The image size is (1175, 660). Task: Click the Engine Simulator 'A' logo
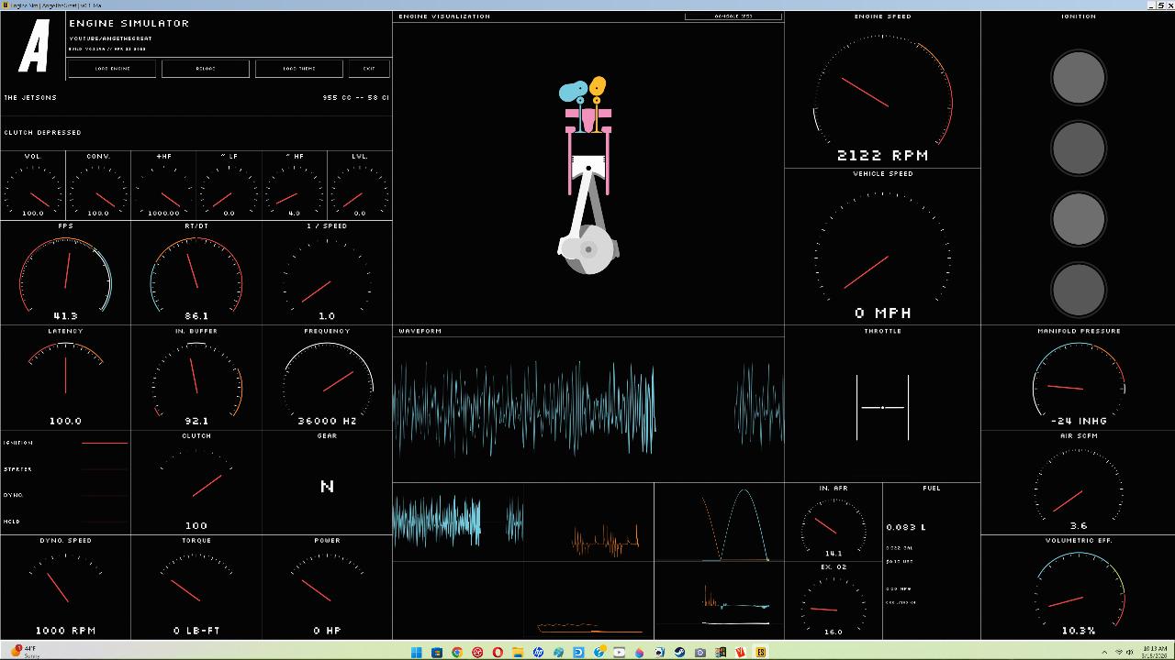coord(34,48)
